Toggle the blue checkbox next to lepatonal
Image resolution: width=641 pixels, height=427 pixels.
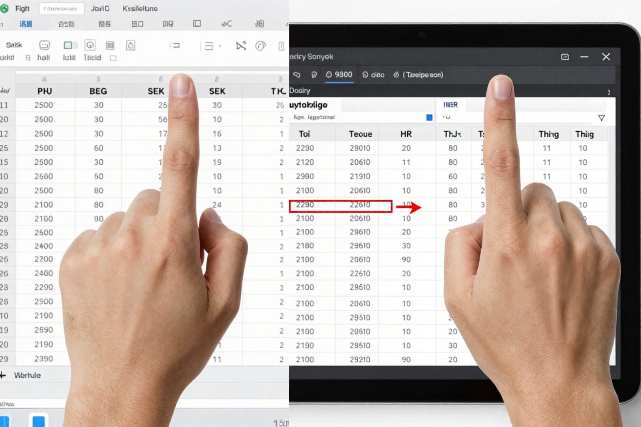point(429,118)
